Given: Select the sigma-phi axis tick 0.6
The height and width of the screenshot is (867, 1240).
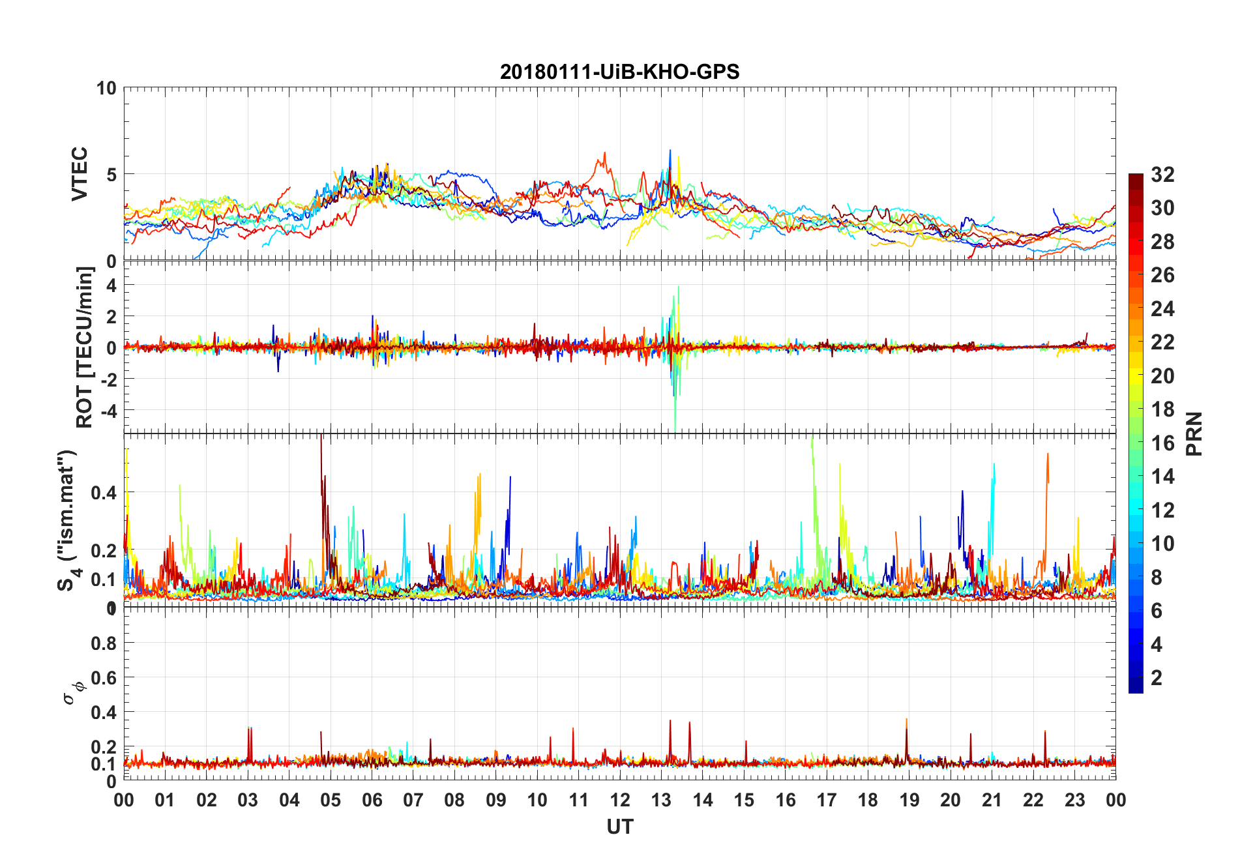Looking at the screenshot, I should tap(104, 678).
